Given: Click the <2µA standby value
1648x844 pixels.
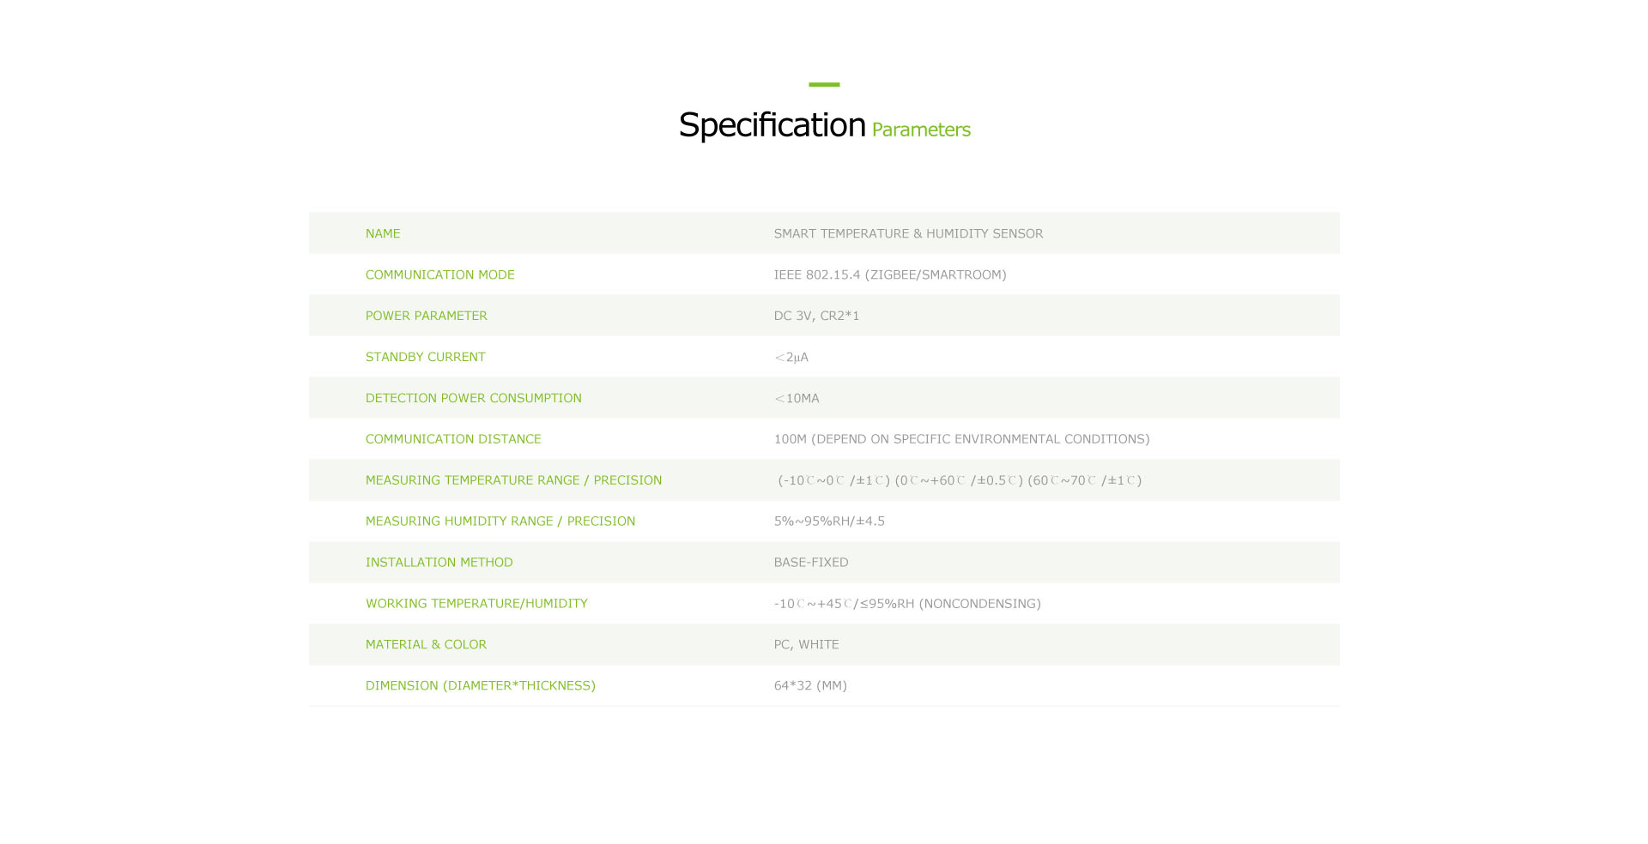Looking at the screenshot, I should (x=791, y=357).
